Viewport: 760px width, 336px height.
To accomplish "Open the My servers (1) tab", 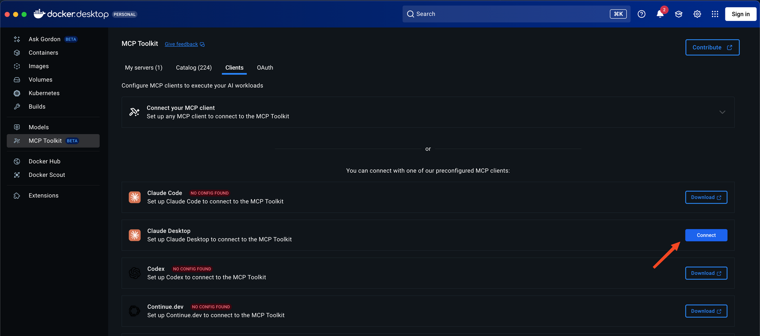I will [144, 68].
